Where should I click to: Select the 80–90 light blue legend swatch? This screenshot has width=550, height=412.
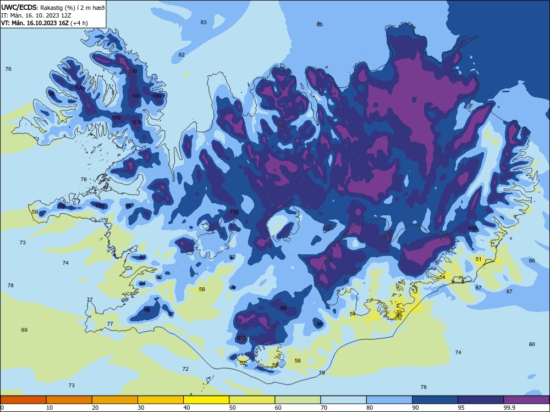point(389,400)
